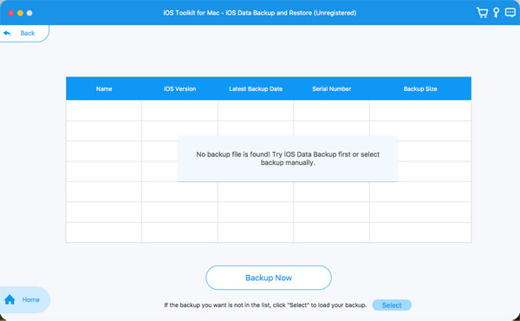This screenshot has width=520, height=321.
Task: Click the Name column header
Action: [104, 88]
